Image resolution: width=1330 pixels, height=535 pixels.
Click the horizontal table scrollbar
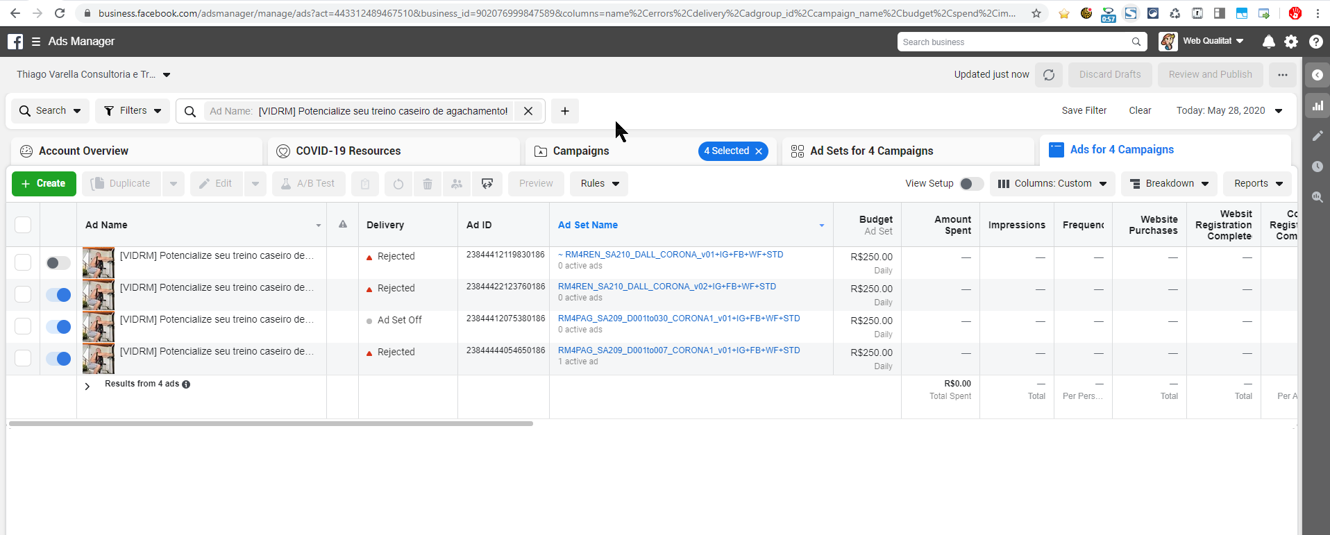(x=271, y=423)
